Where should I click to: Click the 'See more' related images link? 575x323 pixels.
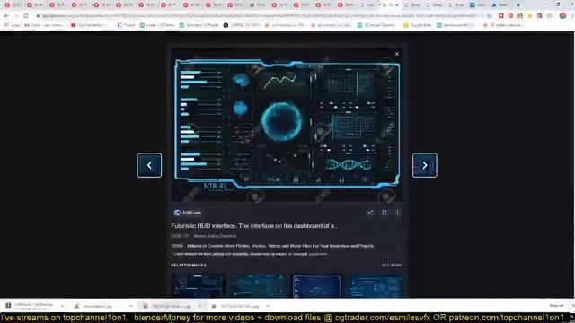point(392,266)
